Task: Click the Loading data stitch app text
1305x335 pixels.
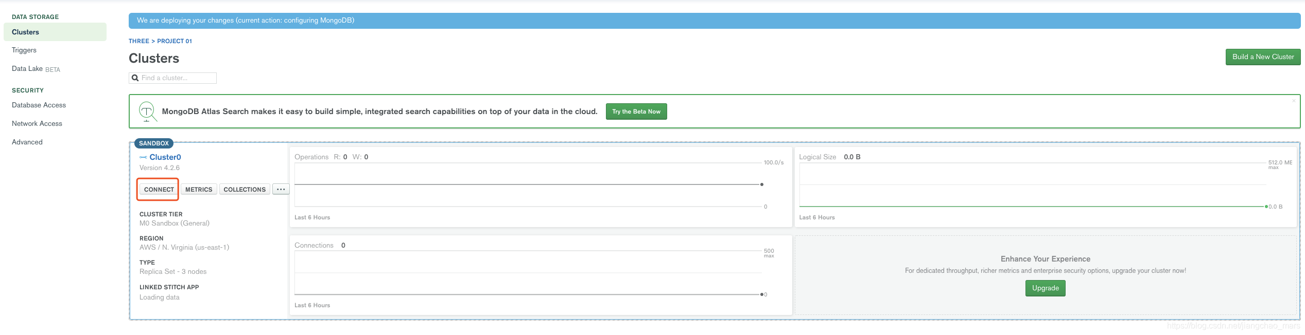Action: 160,297
